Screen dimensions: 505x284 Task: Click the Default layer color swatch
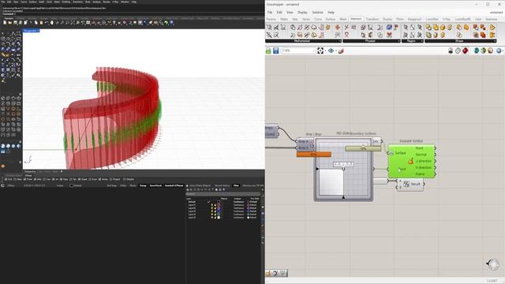pyautogui.click(x=219, y=202)
